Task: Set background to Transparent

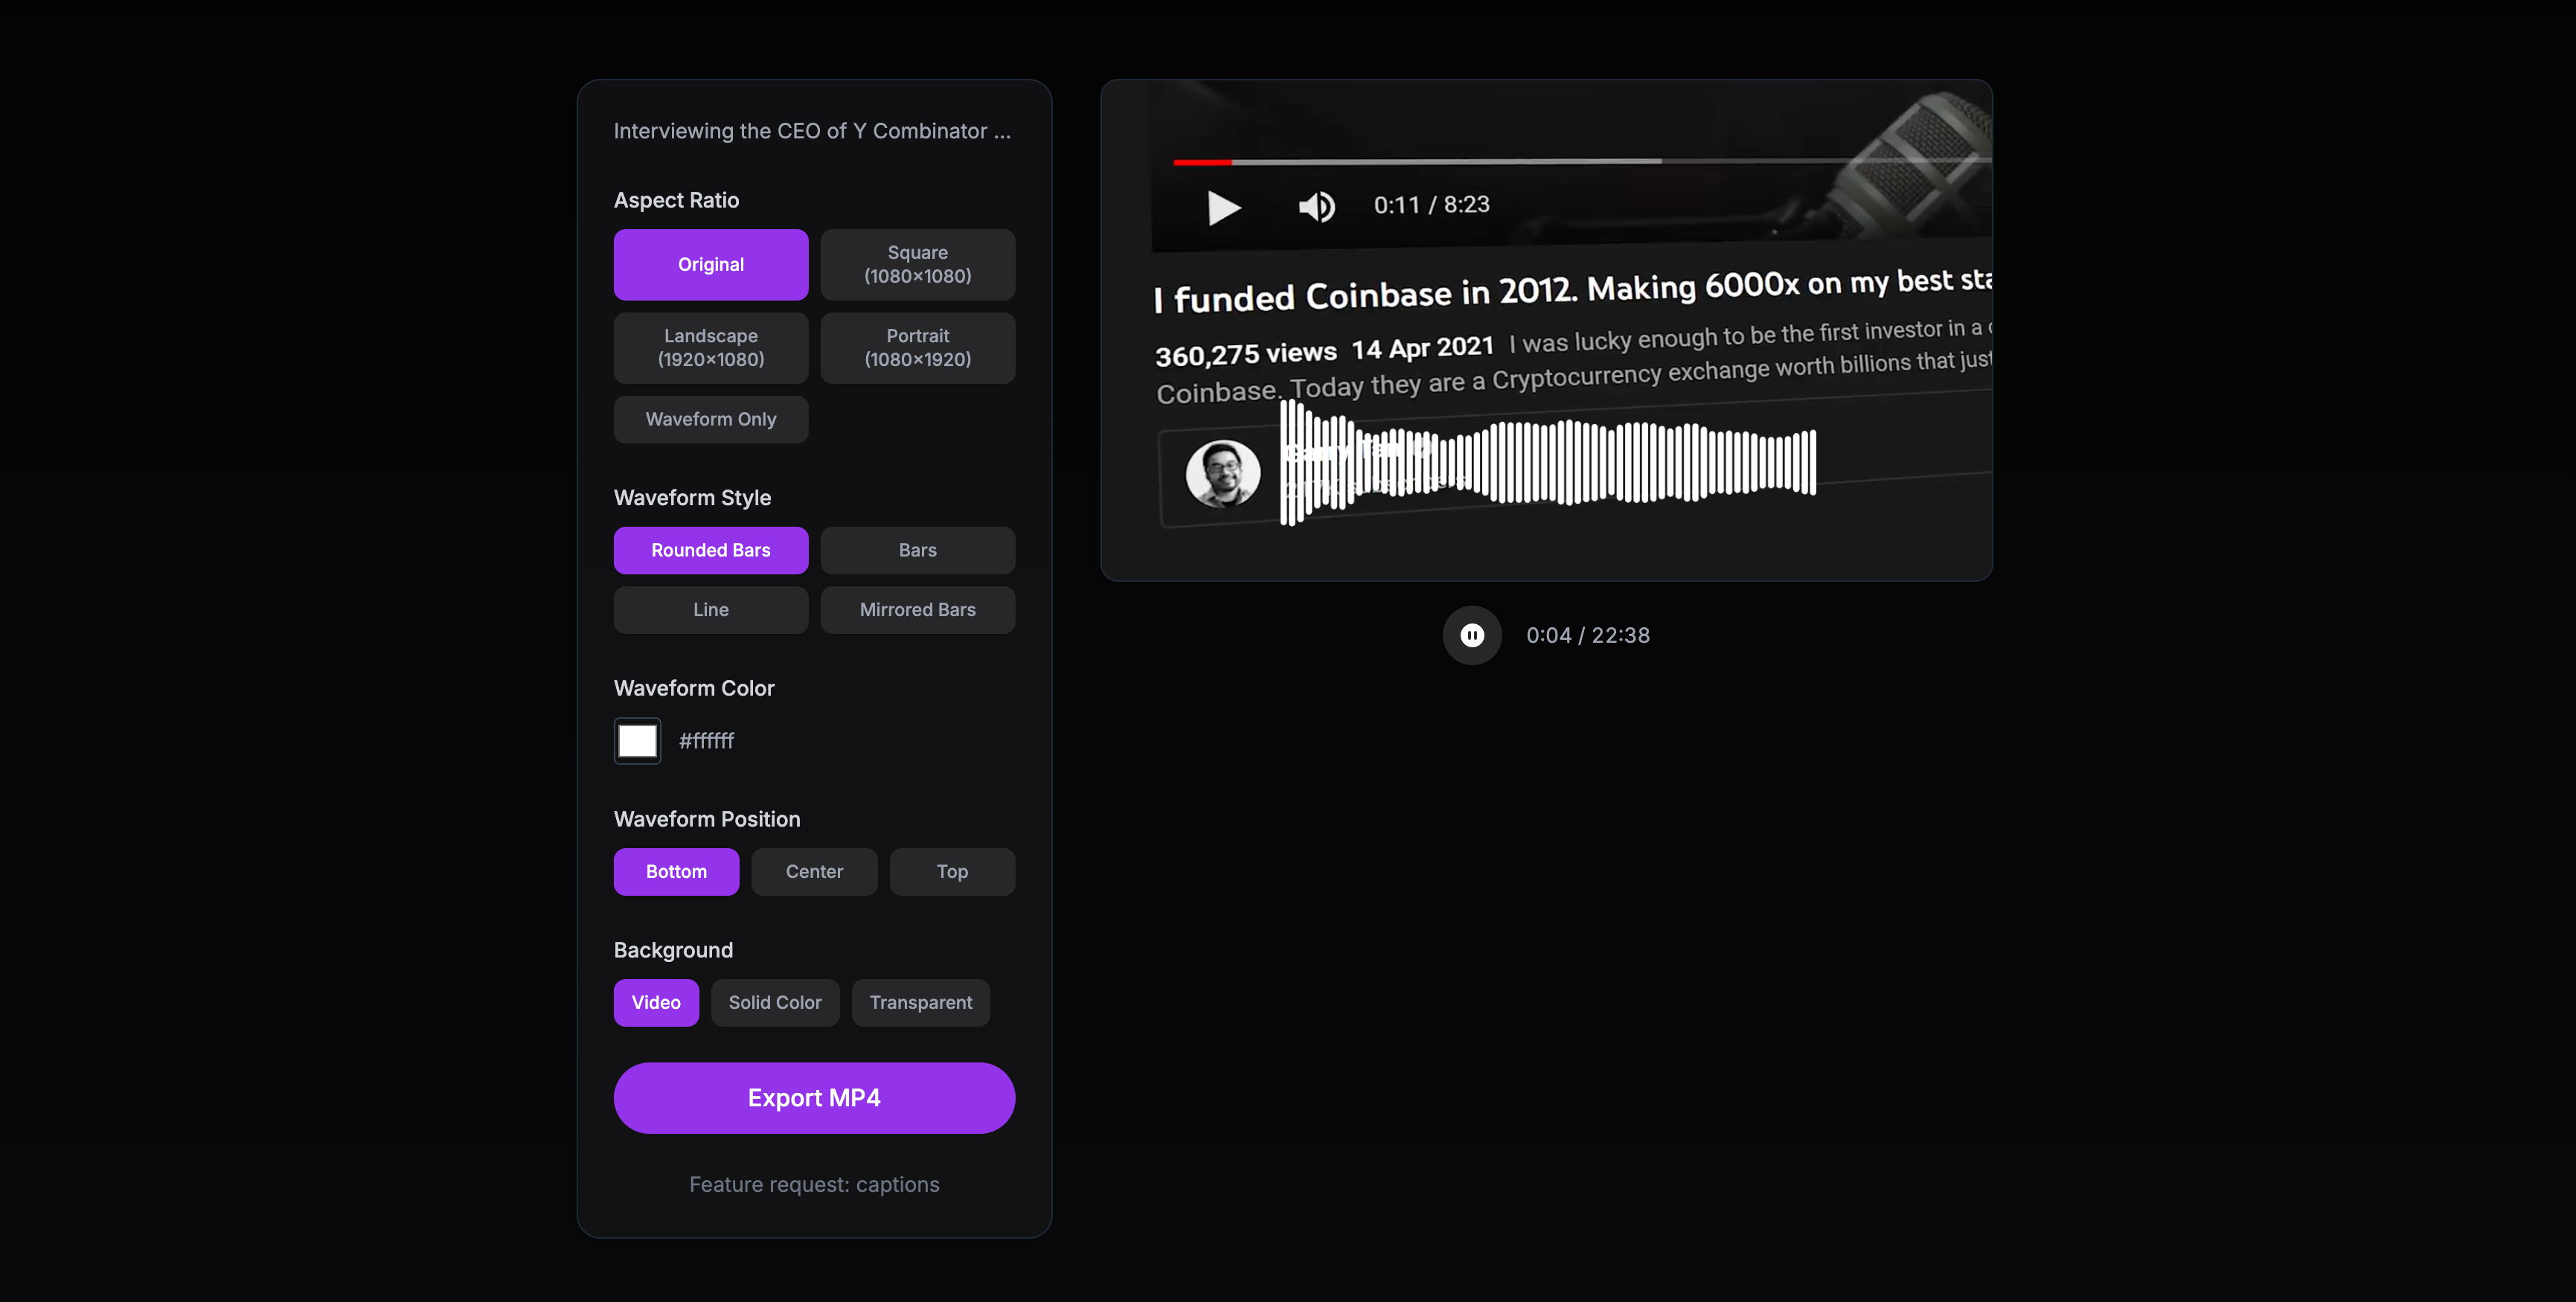Action: [920, 1002]
